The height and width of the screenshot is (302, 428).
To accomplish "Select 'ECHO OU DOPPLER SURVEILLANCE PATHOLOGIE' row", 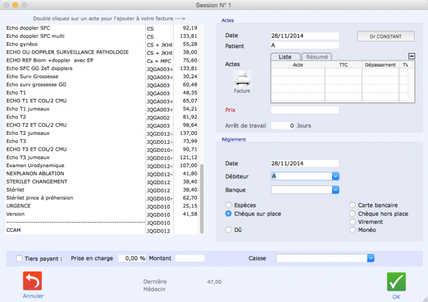I will tap(101, 52).
